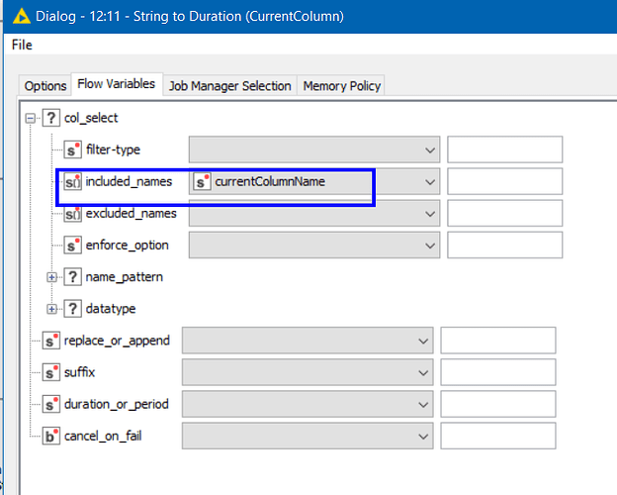Viewport: 617px width, 495px height.
Task: Click the text field beside cancel_on_fail dropdown
Action: [497, 436]
